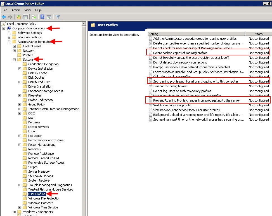Toggle the Show/Hide action pane icon

tap(49, 17)
